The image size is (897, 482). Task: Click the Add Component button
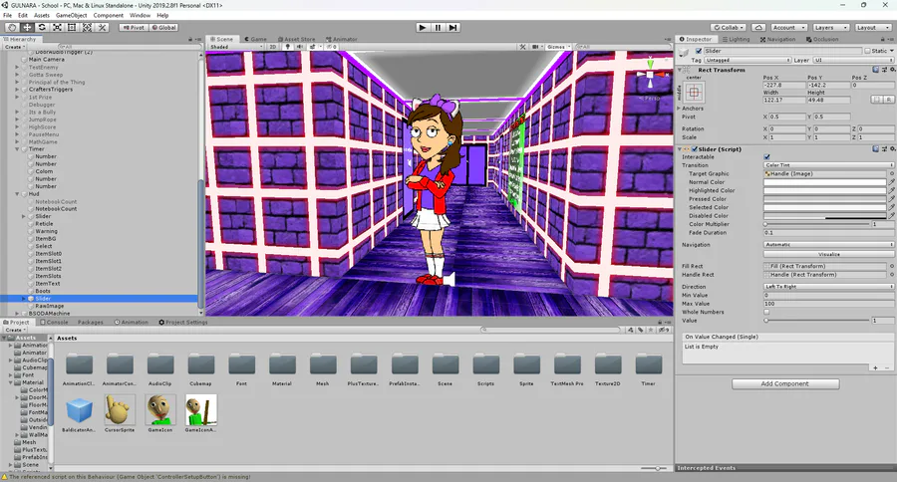[x=785, y=384]
